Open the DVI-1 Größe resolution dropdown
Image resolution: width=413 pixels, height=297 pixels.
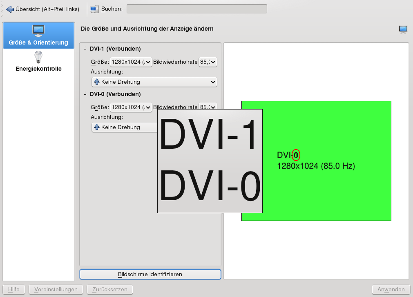131,62
